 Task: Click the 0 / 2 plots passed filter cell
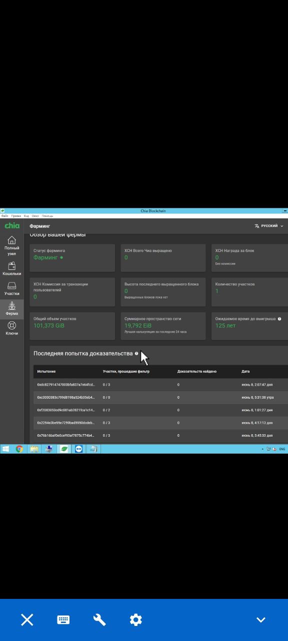(x=106, y=410)
